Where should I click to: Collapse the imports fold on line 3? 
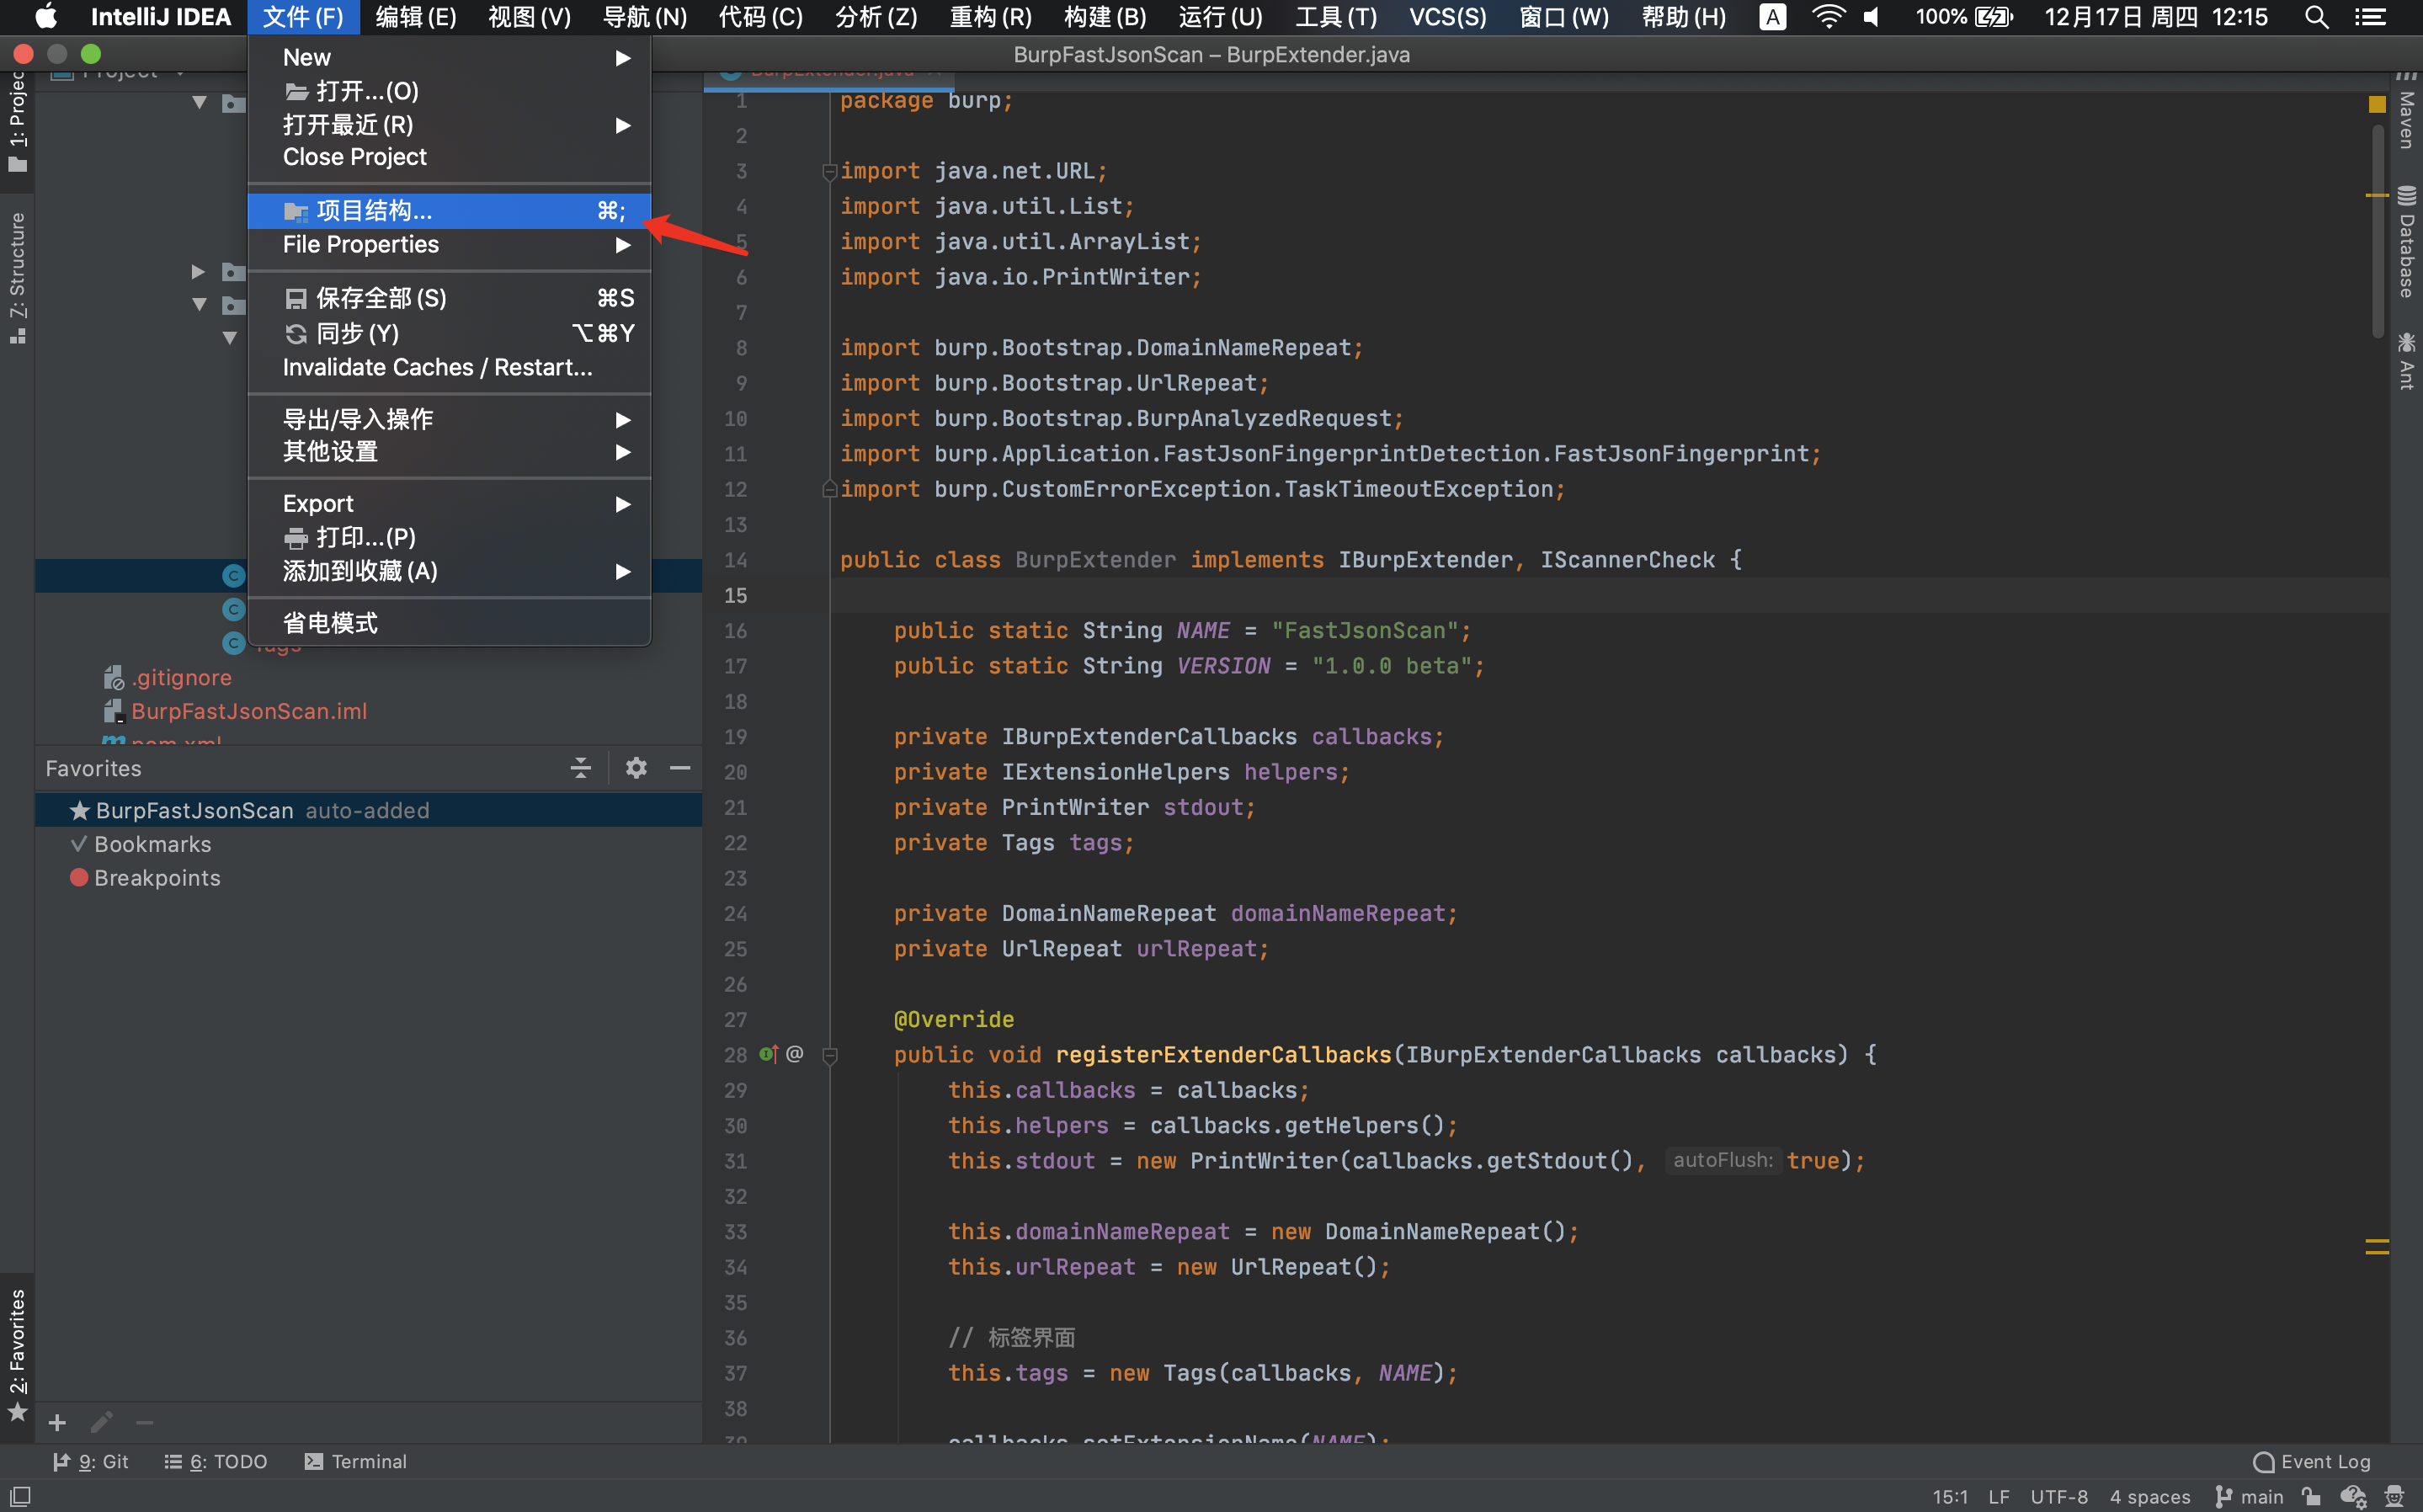[829, 172]
